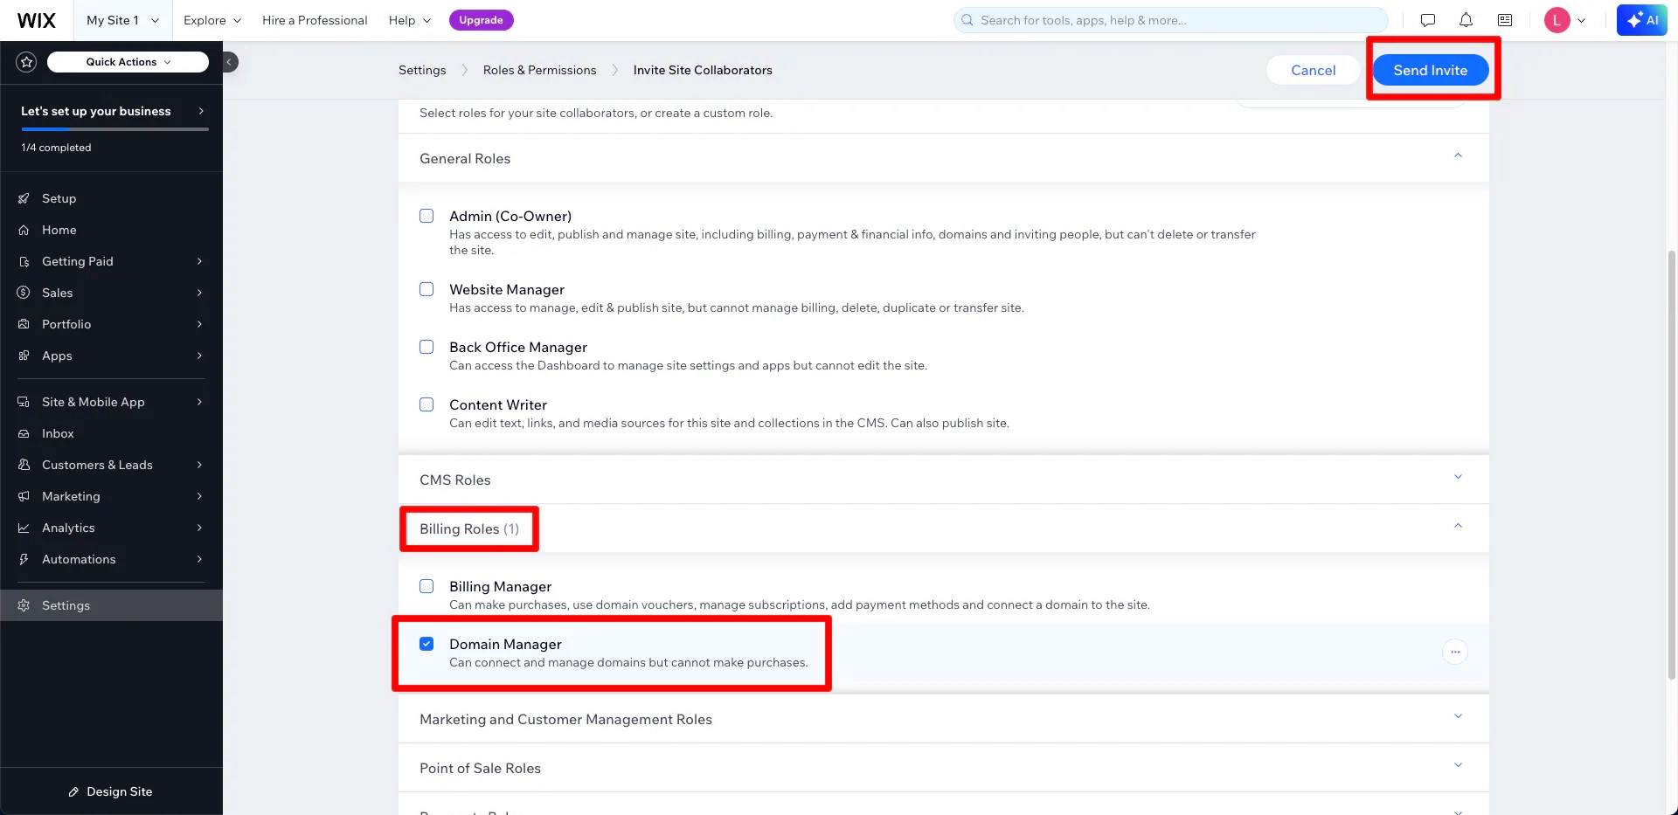Open the Explore menu
Image resolution: width=1678 pixels, height=815 pixels.
212,20
